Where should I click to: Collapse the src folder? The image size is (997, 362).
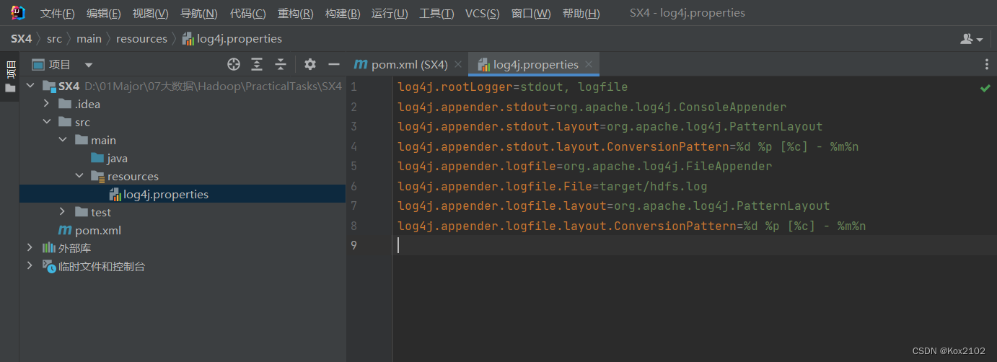point(46,122)
